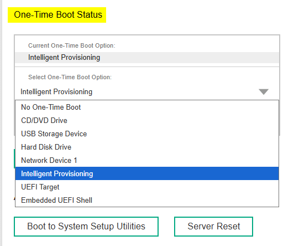
Task: Pick USB Storage Device option
Action: tap(147, 134)
